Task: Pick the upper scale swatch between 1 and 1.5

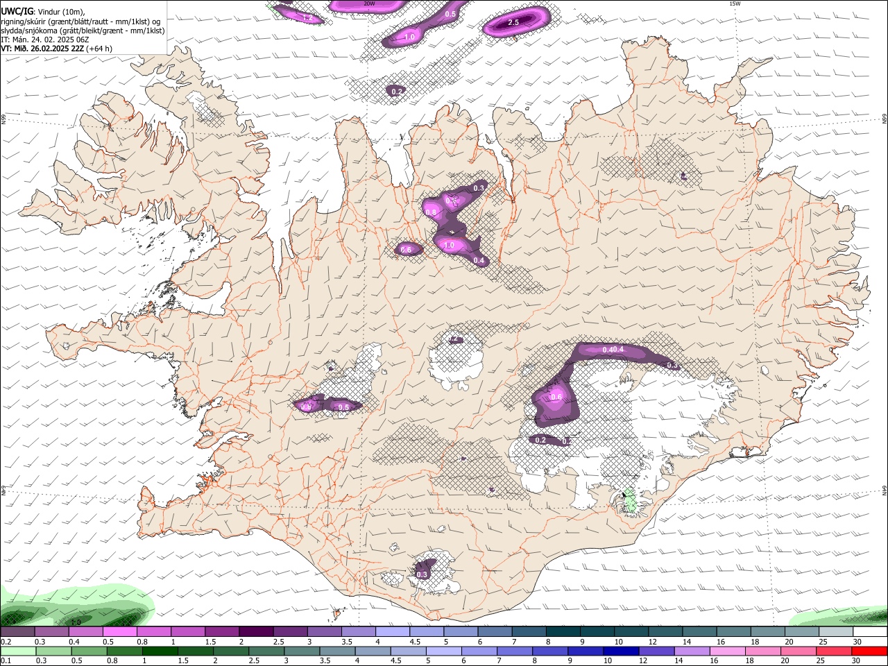Action: click(x=187, y=632)
